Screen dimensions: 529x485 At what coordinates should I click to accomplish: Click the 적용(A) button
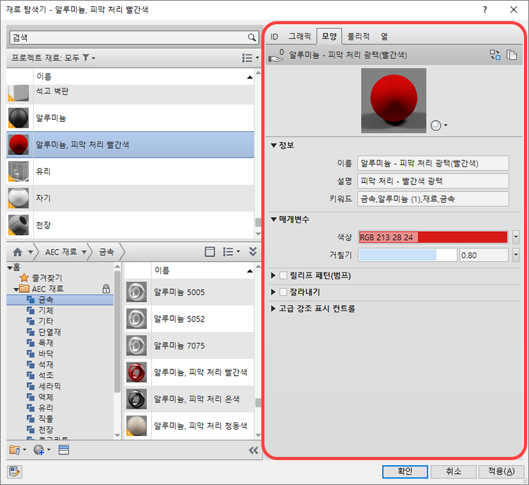pyautogui.click(x=502, y=472)
